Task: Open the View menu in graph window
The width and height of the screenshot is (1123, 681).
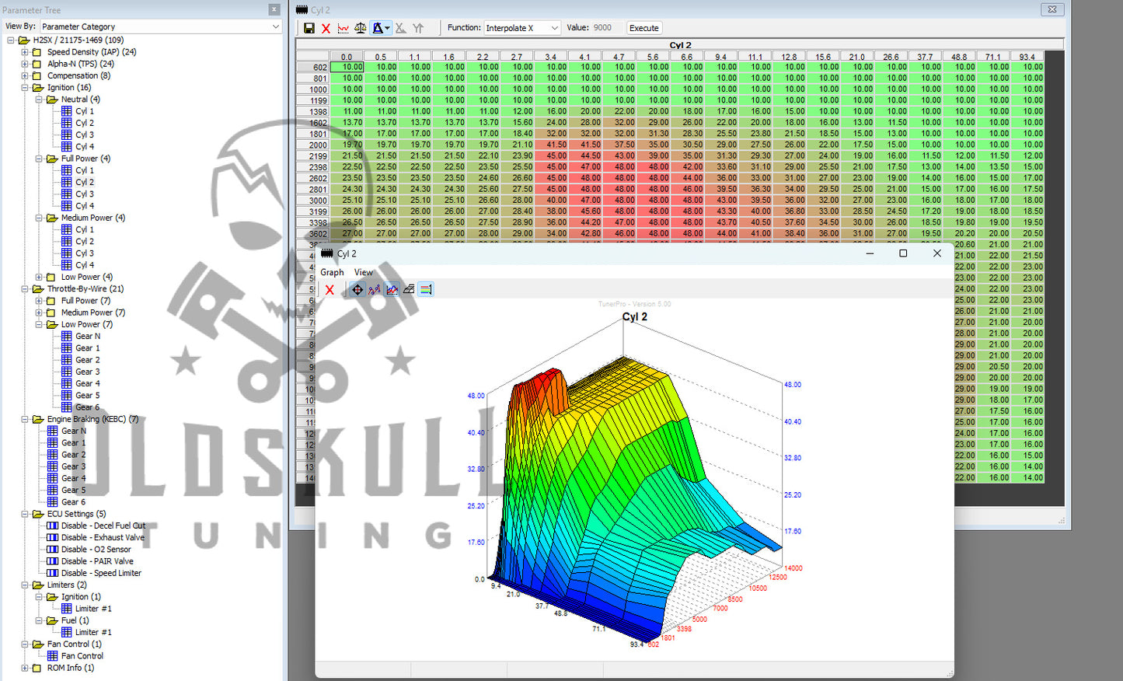Action: click(363, 272)
